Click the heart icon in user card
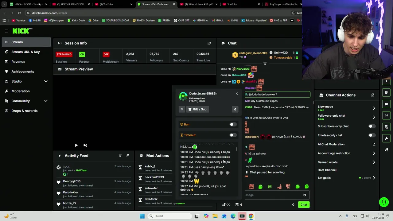The height and width of the screenshot is (221, 393). tap(182, 109)
